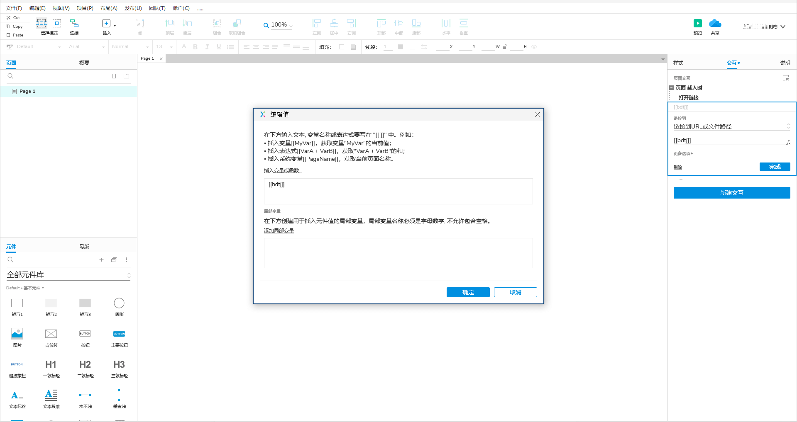Click the widget library more options icon
The height and width of the screenshot is (422, 797).
[126, 260]
